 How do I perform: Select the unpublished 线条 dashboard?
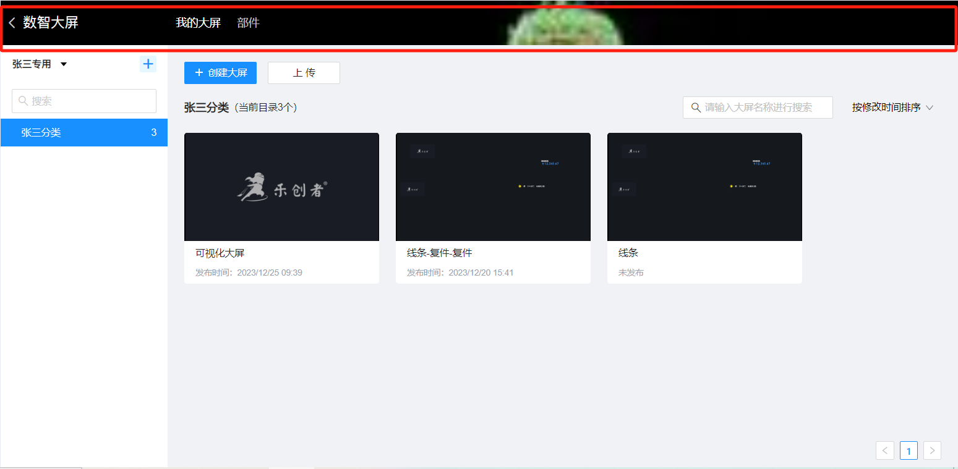pyautogui.click(x=704, y=186)
